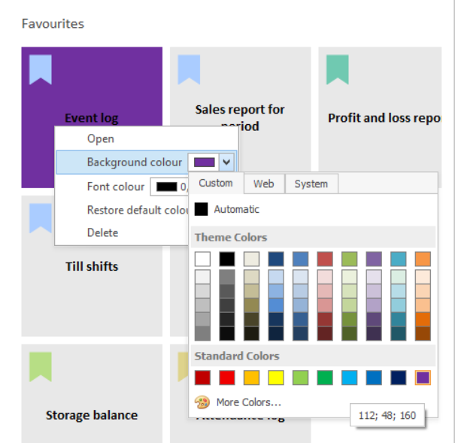Choose Open from the context menu

tap(101, 138)
